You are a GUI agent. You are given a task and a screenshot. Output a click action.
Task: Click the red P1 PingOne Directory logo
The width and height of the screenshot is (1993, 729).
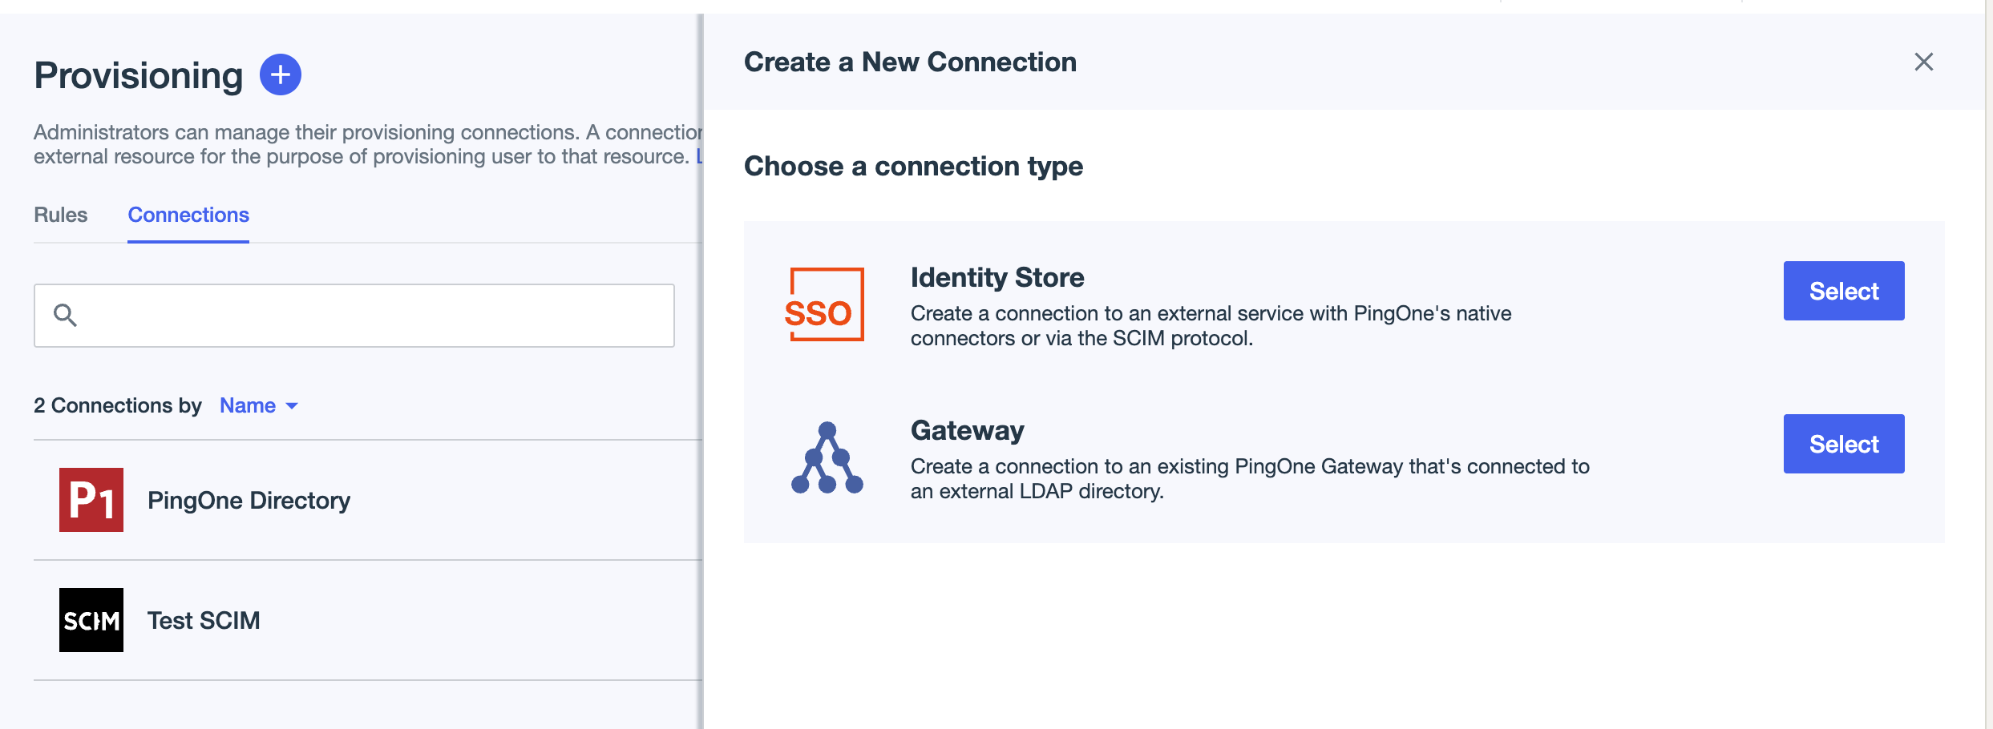click(x=91, y=500)
